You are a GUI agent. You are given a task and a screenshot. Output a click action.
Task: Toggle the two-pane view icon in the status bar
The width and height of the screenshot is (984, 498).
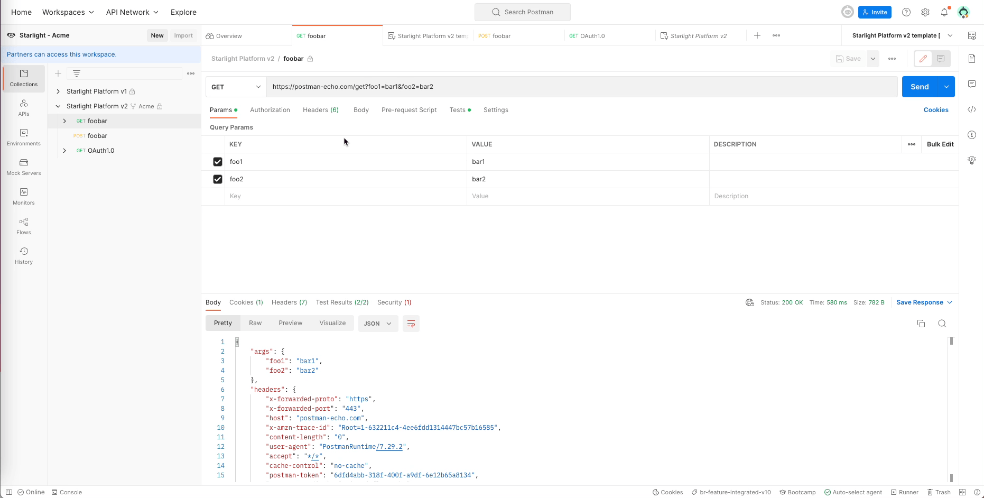[x=962, y=492]
